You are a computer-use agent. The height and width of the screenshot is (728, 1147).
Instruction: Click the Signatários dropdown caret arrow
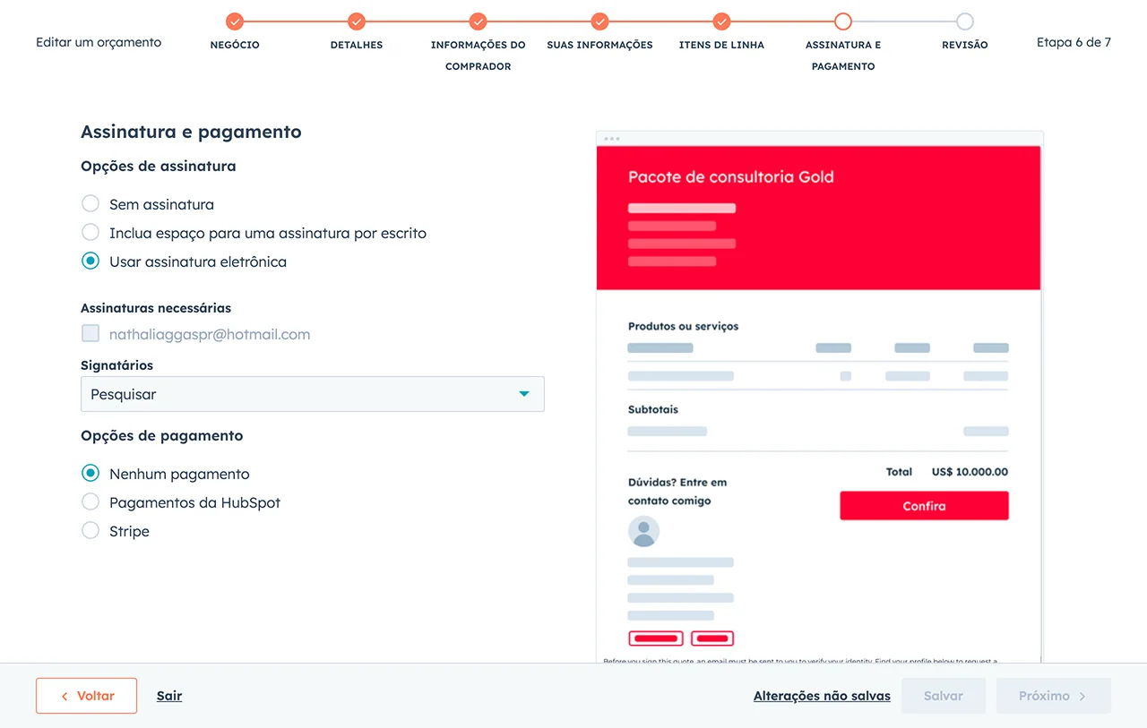pyautogui.click(x=524, y=394)
